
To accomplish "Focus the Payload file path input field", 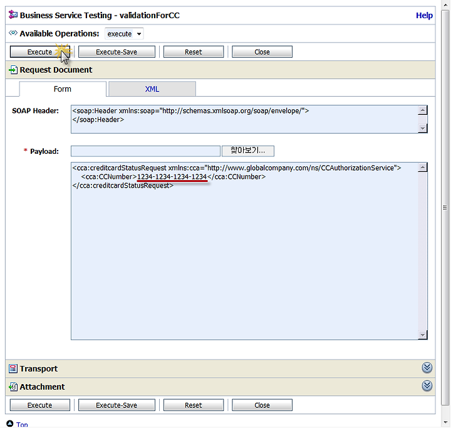I will (145, 151).
